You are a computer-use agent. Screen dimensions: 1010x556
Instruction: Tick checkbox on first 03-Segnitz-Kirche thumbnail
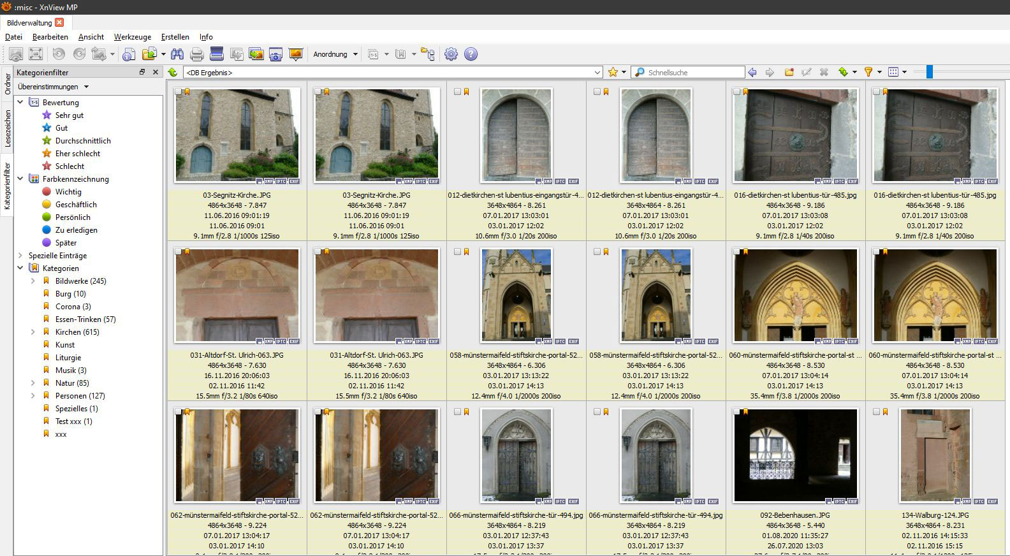coord(178,92)
